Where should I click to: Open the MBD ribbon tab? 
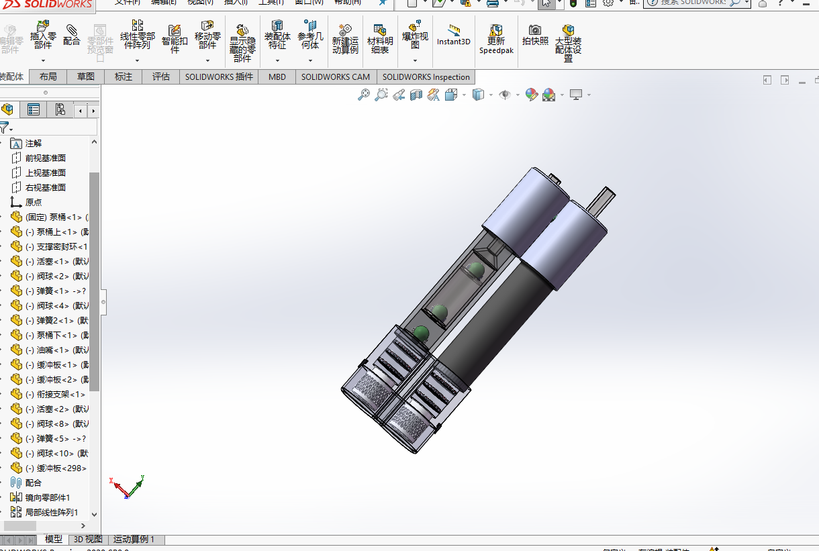point(277,77)
